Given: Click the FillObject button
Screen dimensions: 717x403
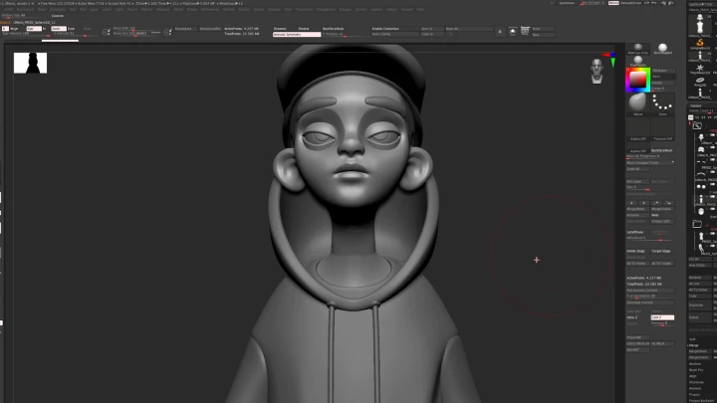Looking at the screenshot, I should (x=662, y=71).
